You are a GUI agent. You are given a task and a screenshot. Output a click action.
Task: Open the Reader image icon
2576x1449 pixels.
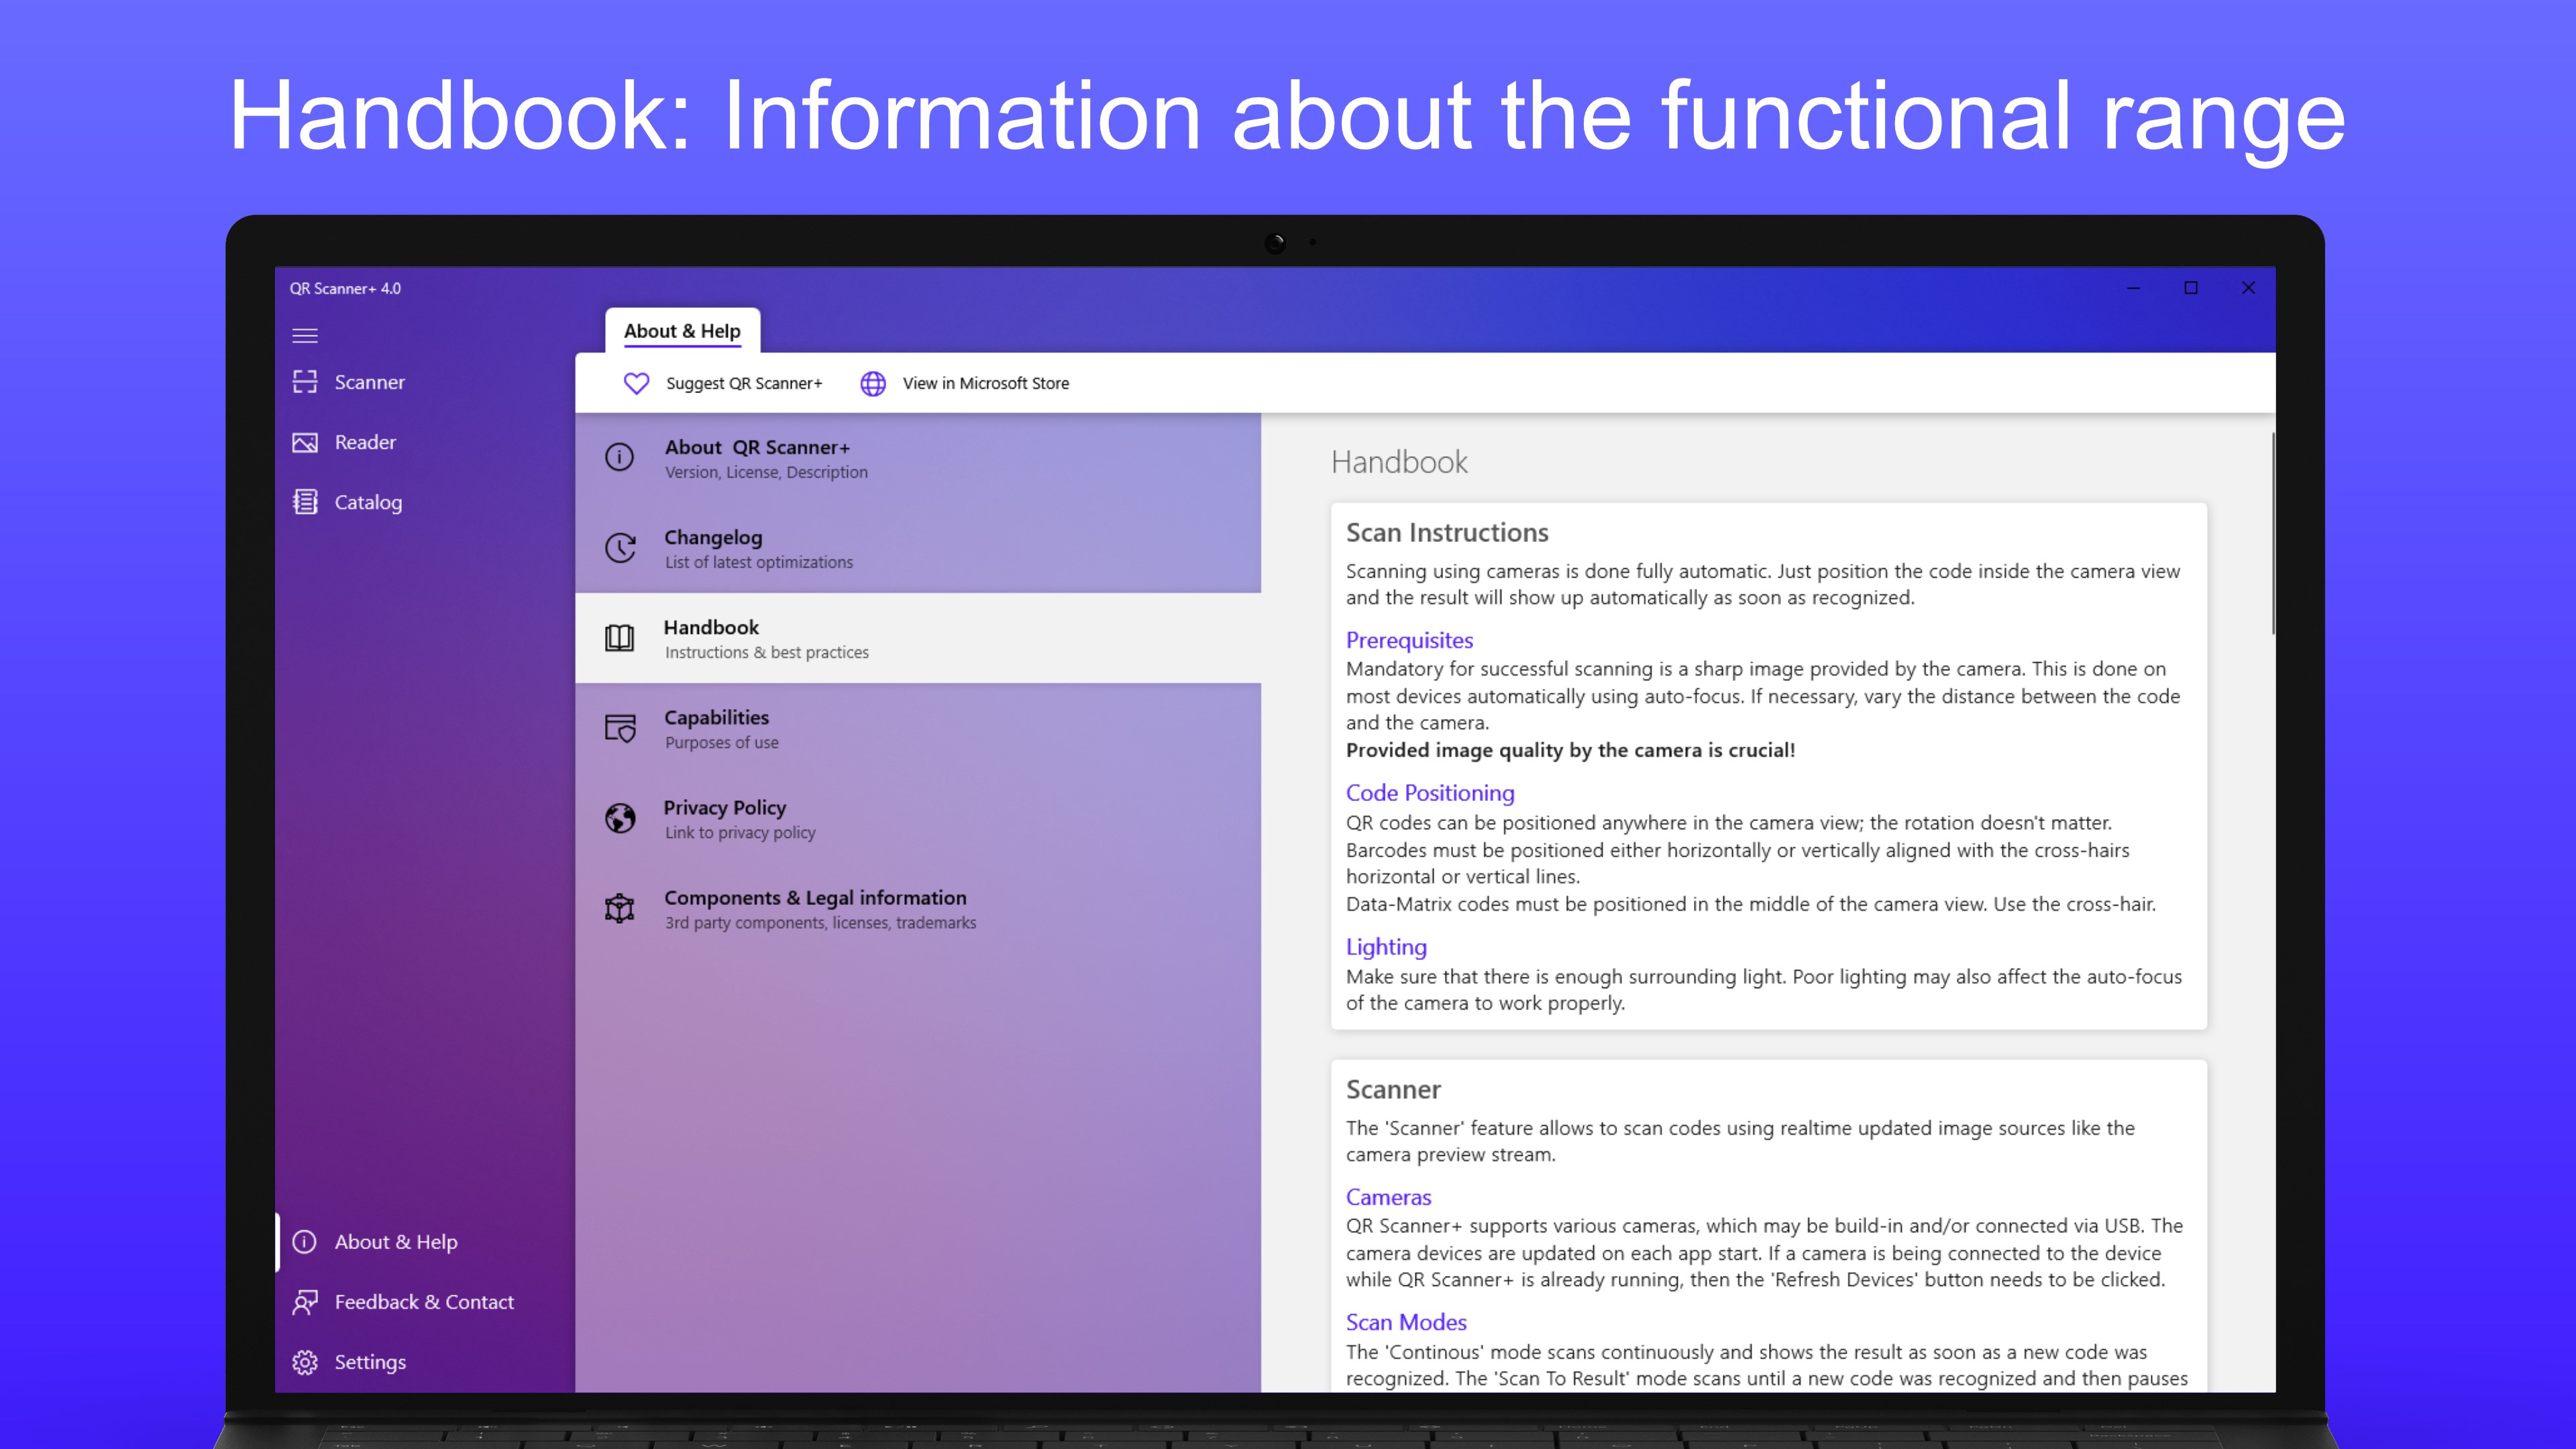click(305, 442)
